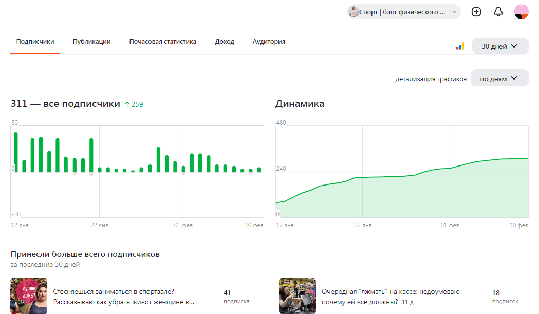Click the channel avatar in the channel selector
The width and height of the screenshot is (539, 314).
point(354,12)
